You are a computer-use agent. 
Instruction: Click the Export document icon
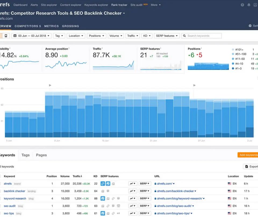pos(247,166)
